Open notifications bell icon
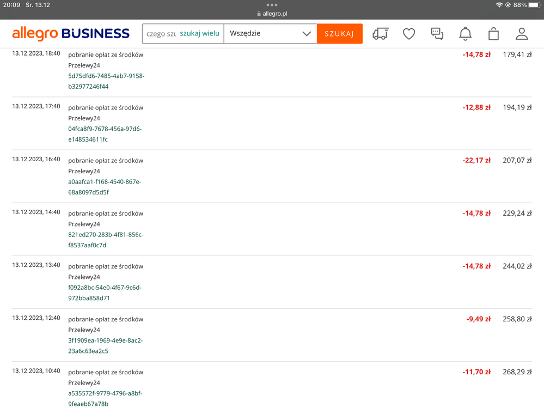 click(x=465, y=34)
